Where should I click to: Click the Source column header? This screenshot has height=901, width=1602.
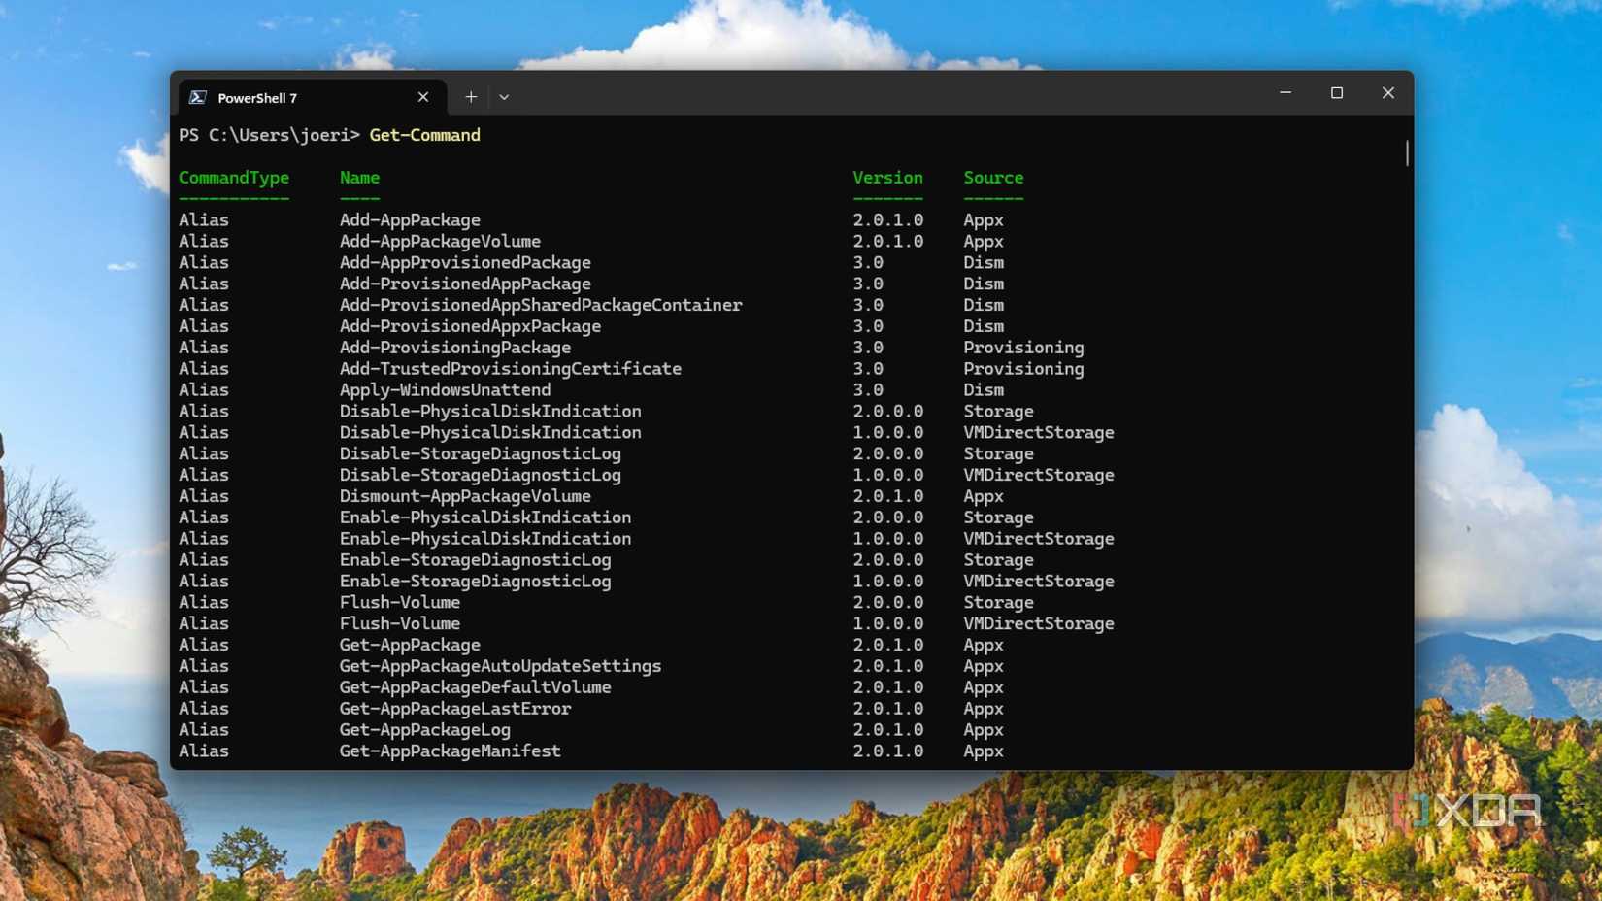pyautogui.click(x=992, y=178)
